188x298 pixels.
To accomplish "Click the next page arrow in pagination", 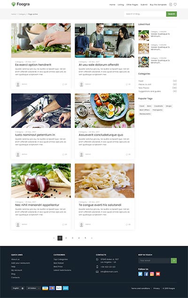I will pos(92,238).
